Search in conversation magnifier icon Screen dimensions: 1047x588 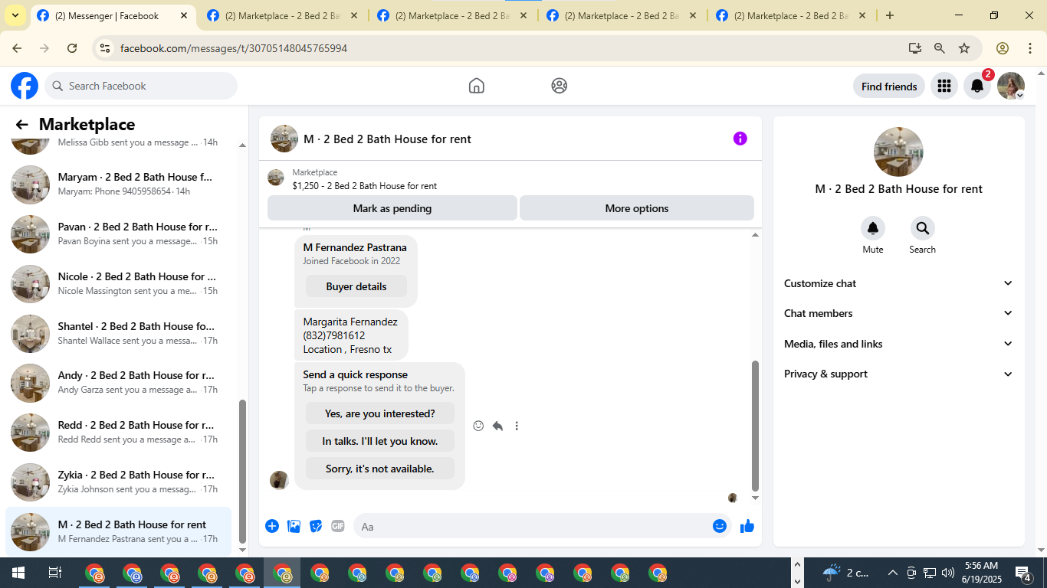922,228
